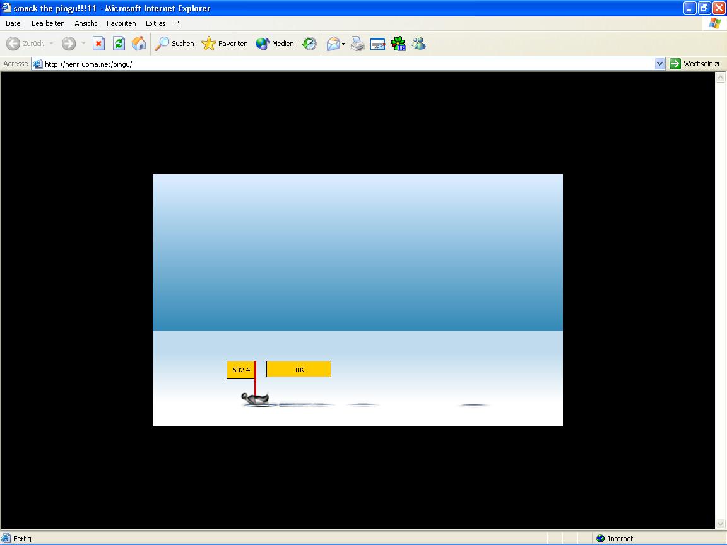Click the Wechseln zu go button
The width and height of the screenshot is (727, 545).
(x=695, y=64)
